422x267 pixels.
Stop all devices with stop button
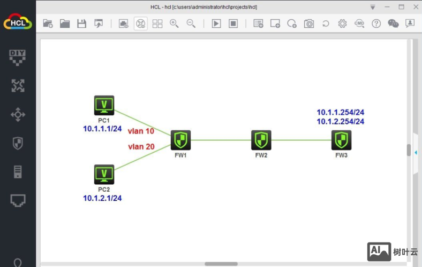[233, 23]
